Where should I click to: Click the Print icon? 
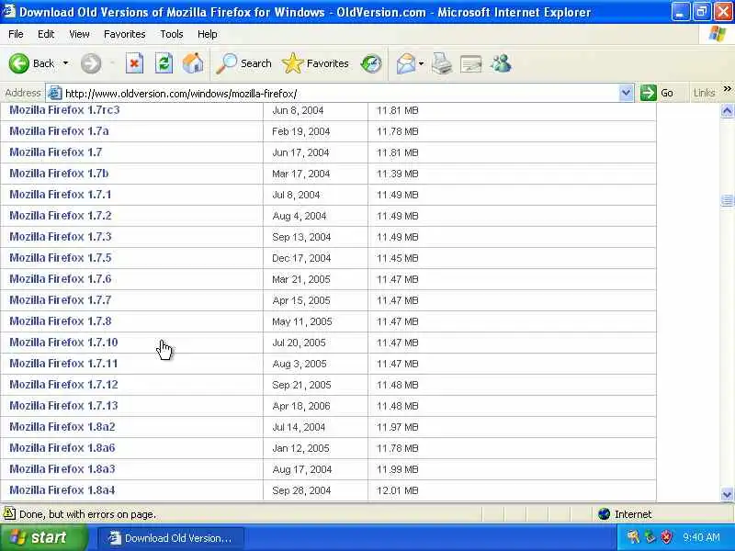pyautogui.click(x=442, y=63)
